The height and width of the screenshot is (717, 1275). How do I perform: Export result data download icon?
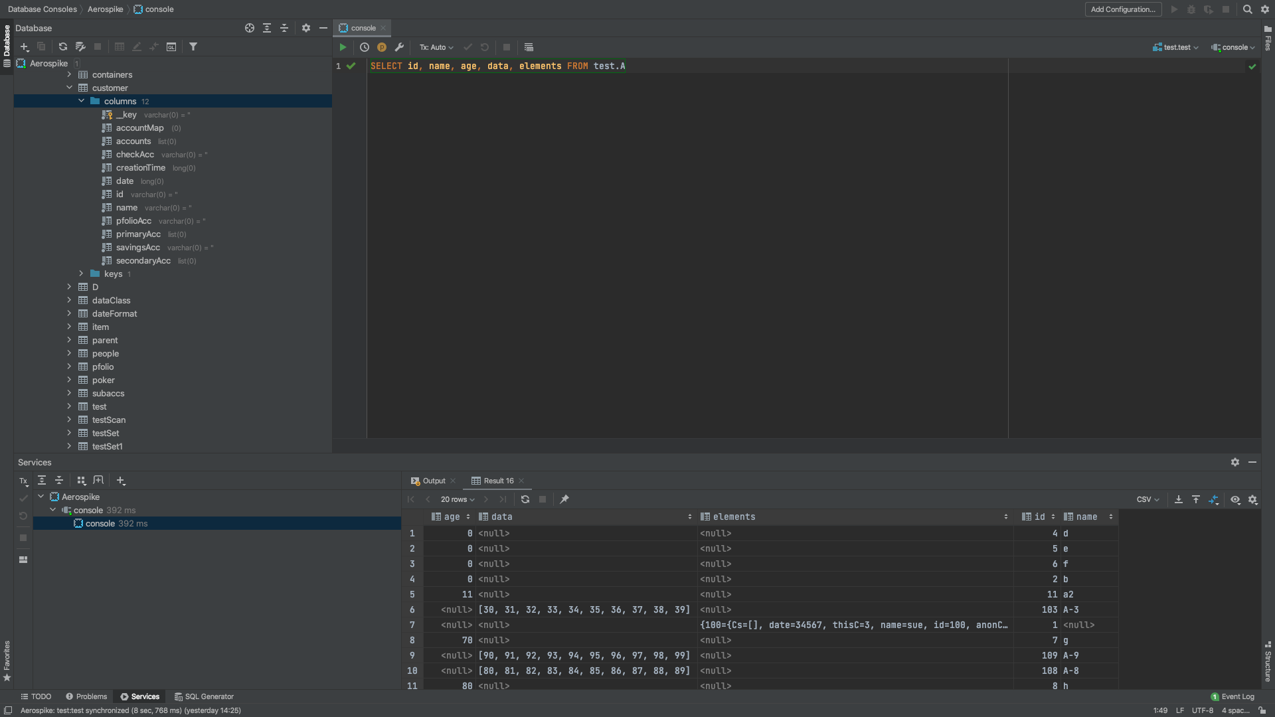1179,499
